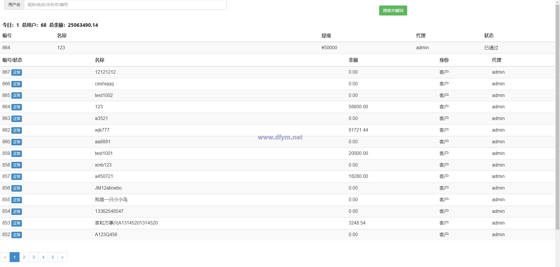Click the balance 20000.00
The width and height of the screenshot is (560, 267).
point(358,153)
